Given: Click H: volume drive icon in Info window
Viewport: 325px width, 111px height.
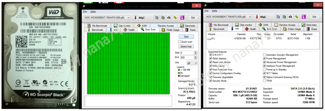Looking at the screenshot, I should [209, 39].
